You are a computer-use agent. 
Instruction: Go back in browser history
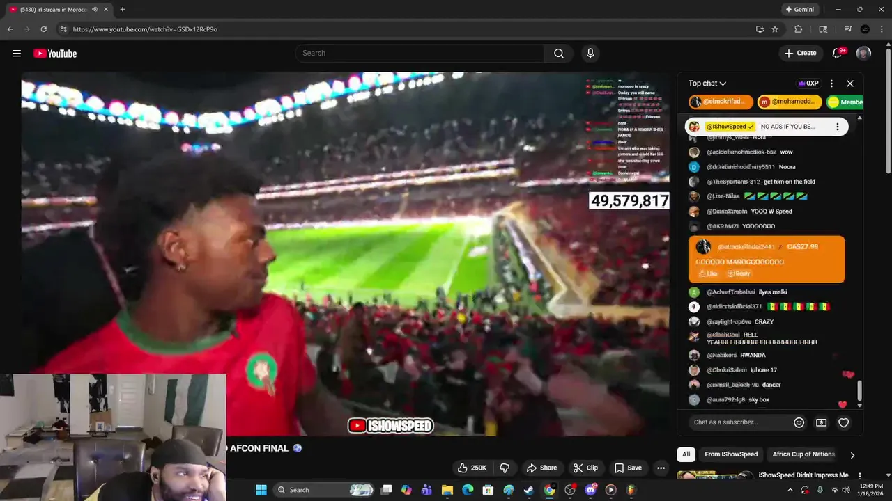(x=10, y=29)
